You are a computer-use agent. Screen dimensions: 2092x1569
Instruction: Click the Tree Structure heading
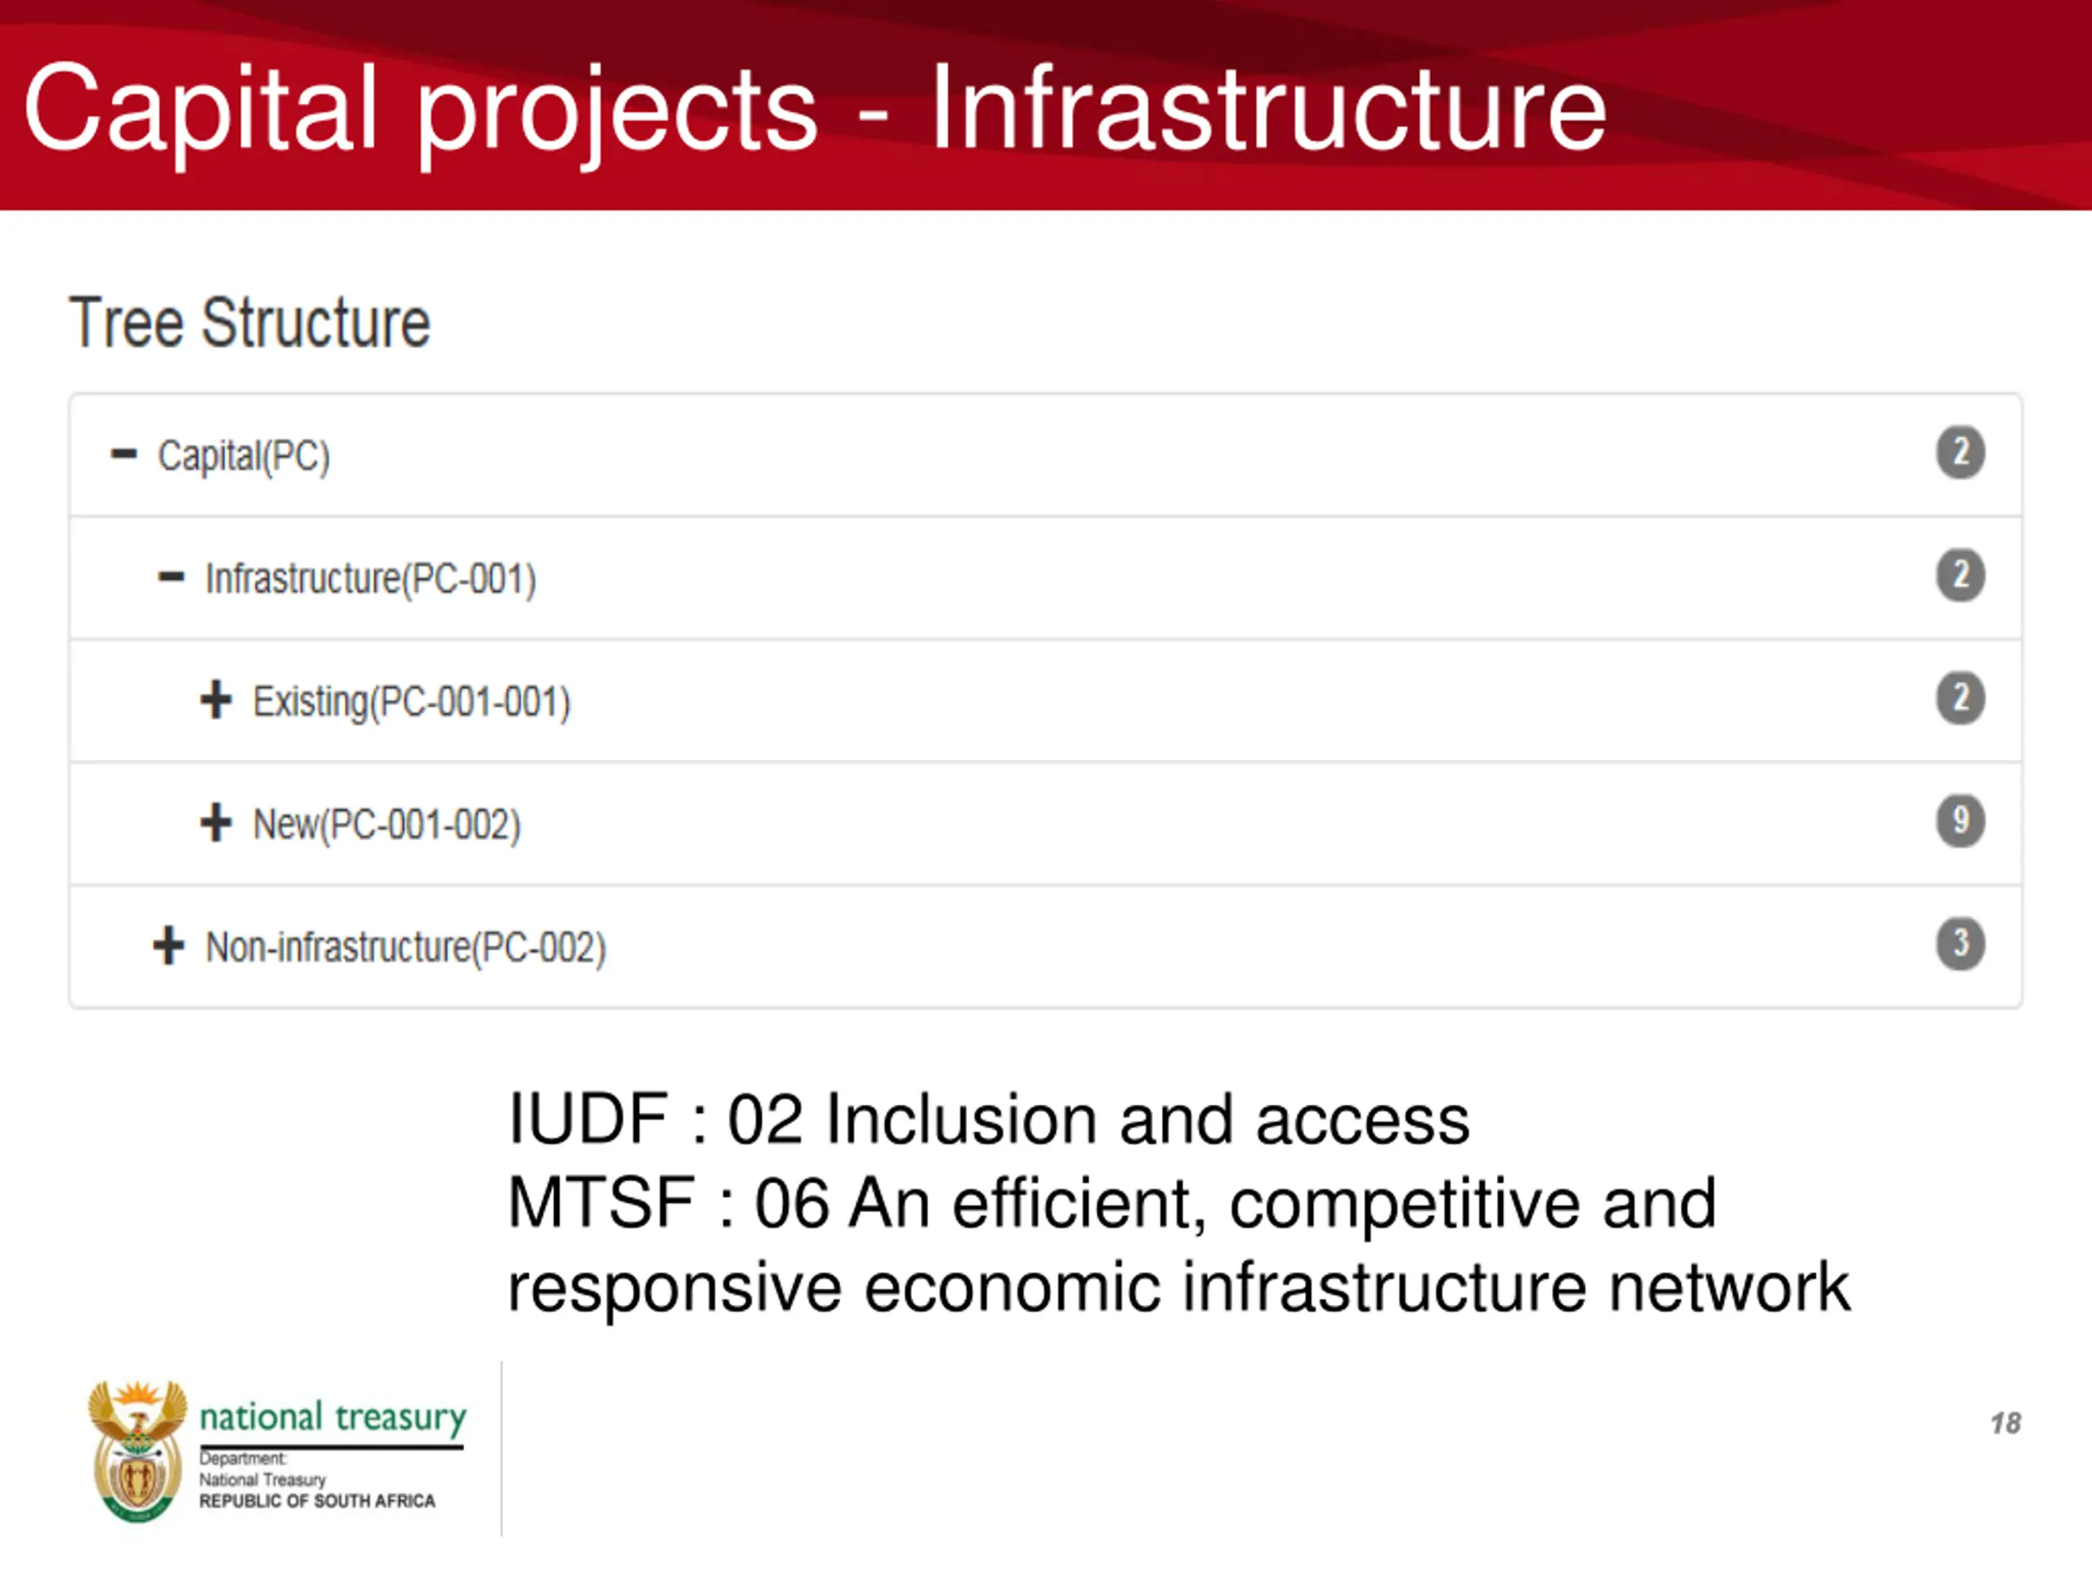tap(250, 324)
